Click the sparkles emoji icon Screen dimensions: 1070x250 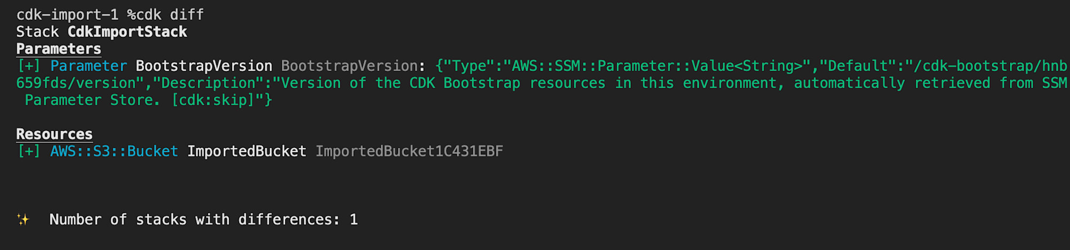[23, 220]
